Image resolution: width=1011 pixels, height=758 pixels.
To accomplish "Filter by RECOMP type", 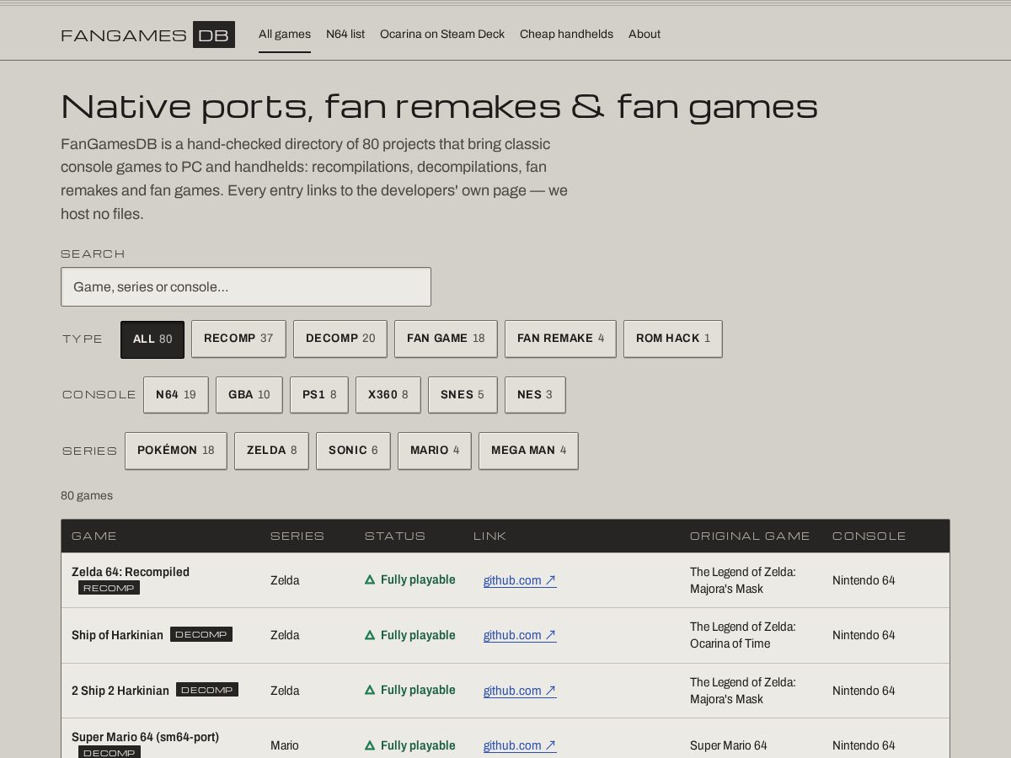I will coord(238,339).
